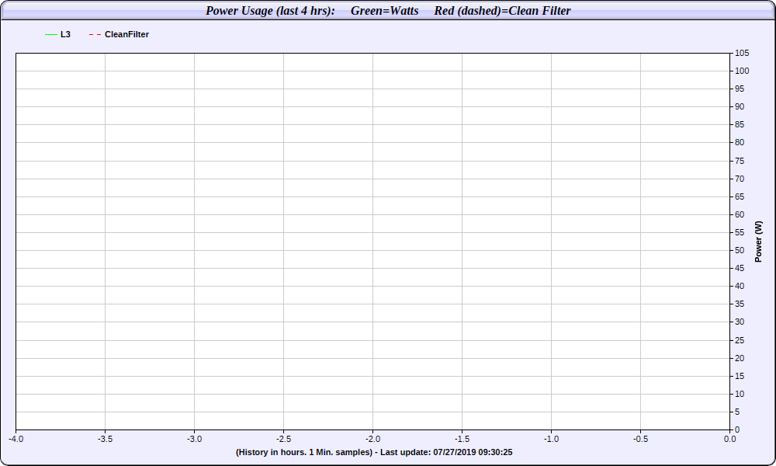Click the 70 y-axis tick label
The width and height of the screenshot is (776, 466).
click(740, 179)
